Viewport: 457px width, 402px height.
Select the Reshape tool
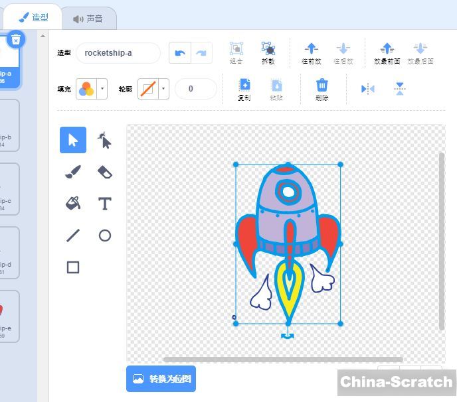[104, 141]
